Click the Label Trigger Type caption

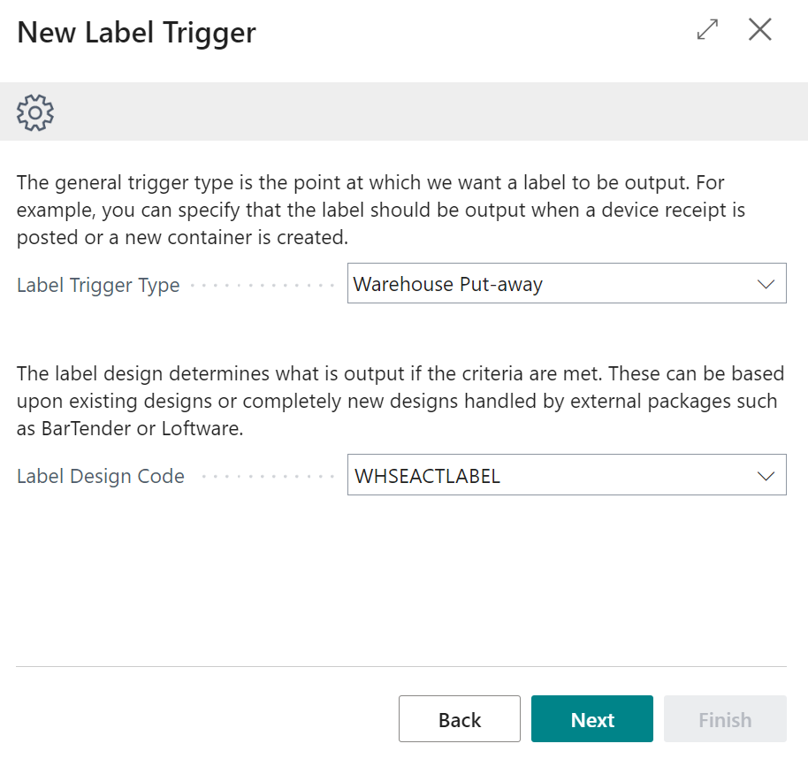point(98,285)
